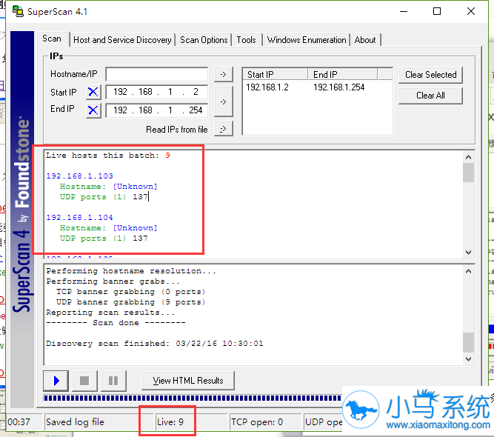Maximize the SuperScan 4.1 window
494x437 pixels.
coord(437,11)
